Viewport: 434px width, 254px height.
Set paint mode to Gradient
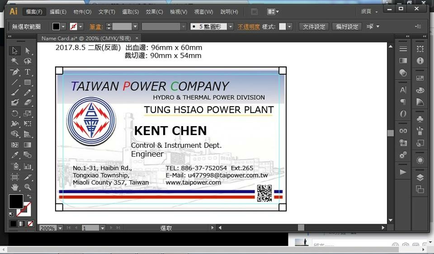[x=22, y=224]
